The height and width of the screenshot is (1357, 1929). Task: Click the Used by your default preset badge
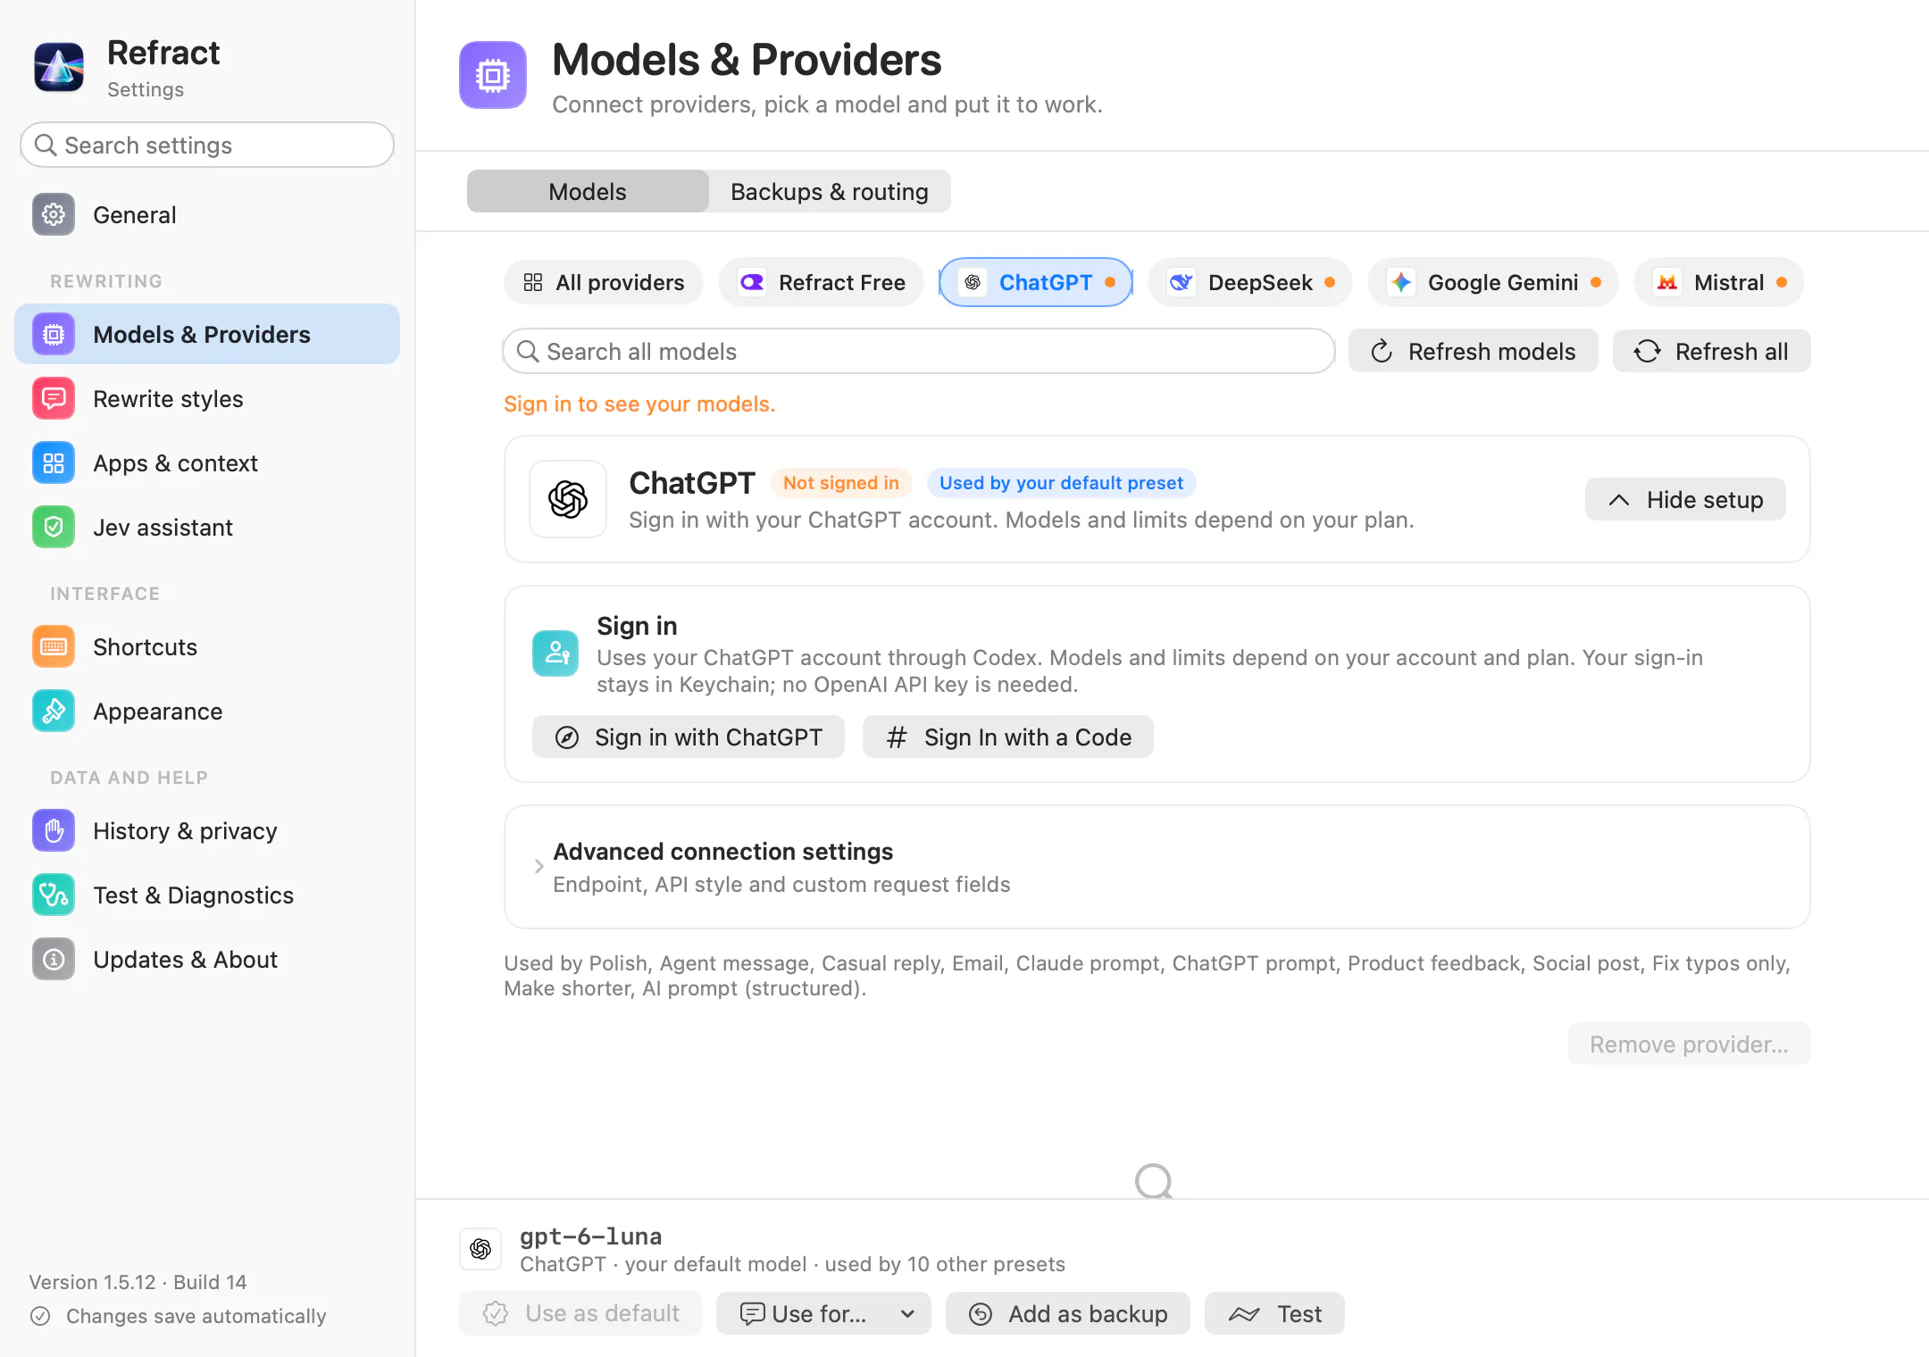pos(1061,483)
